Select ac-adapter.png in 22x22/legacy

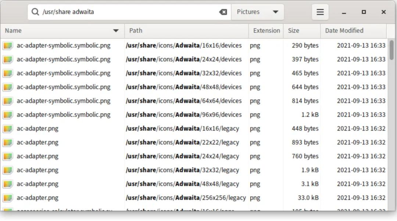tap(37, 143)
